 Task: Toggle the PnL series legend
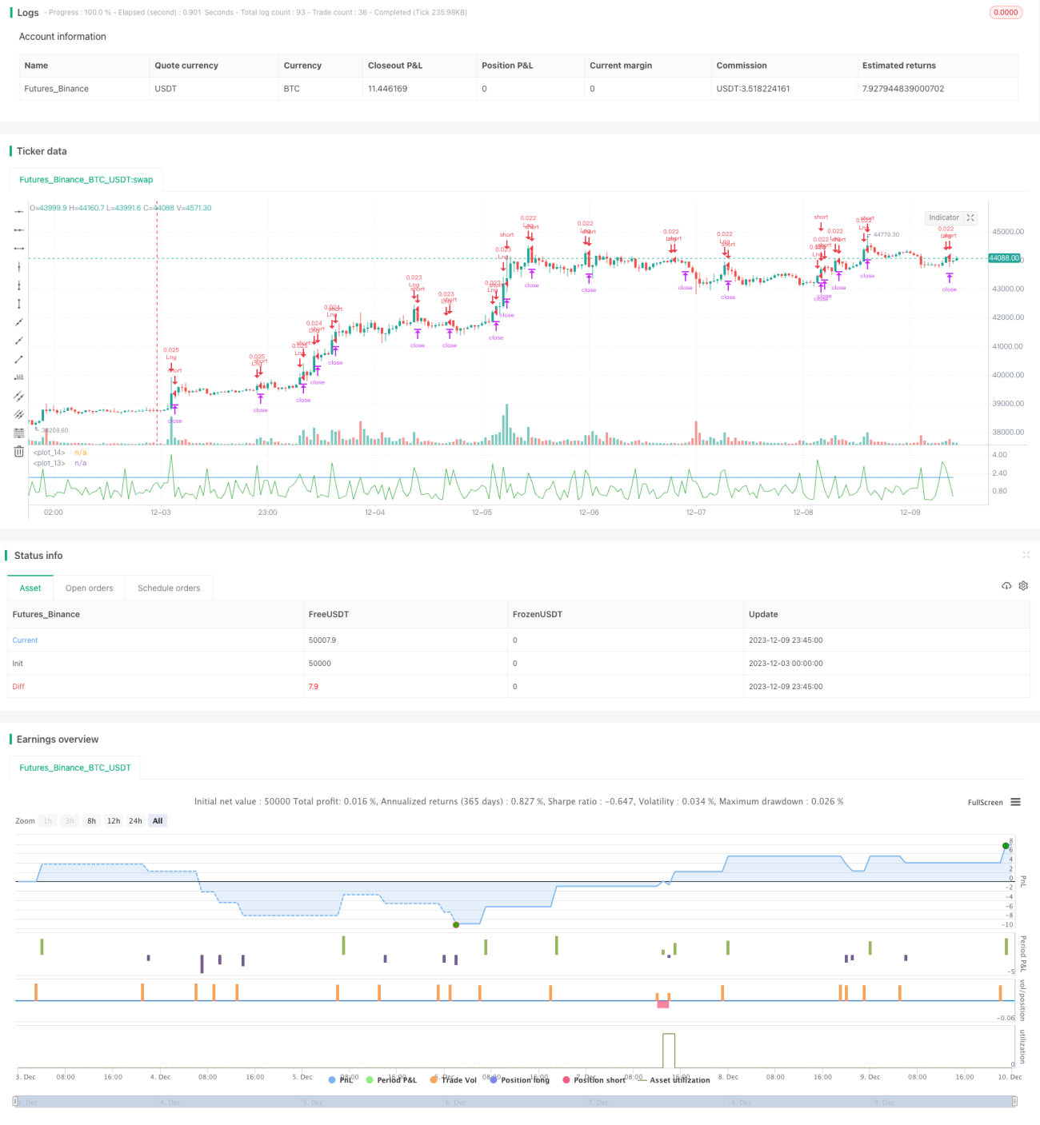(x=341, y=1079)
